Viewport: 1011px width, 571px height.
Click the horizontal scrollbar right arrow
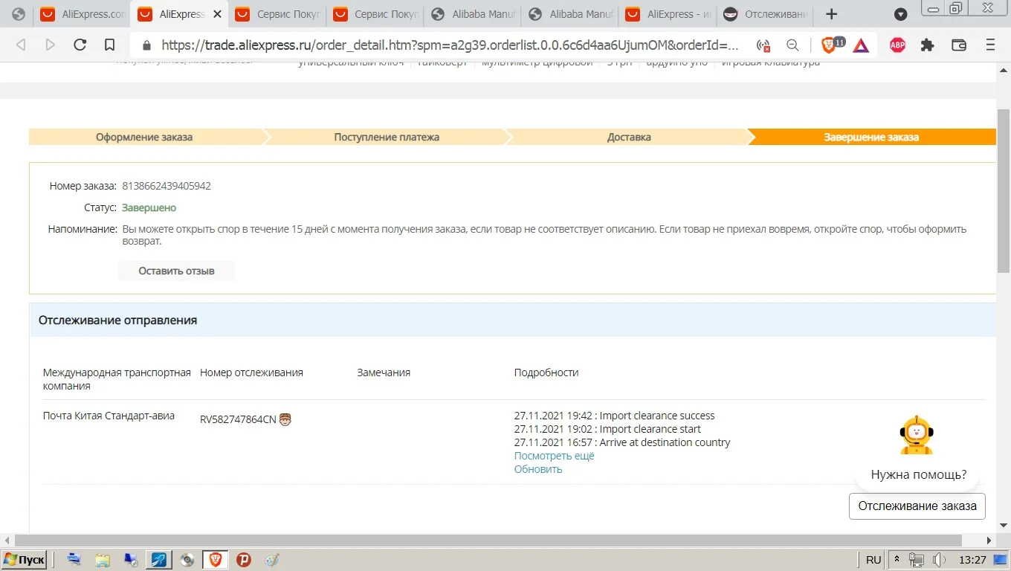[x=989, y=541]
